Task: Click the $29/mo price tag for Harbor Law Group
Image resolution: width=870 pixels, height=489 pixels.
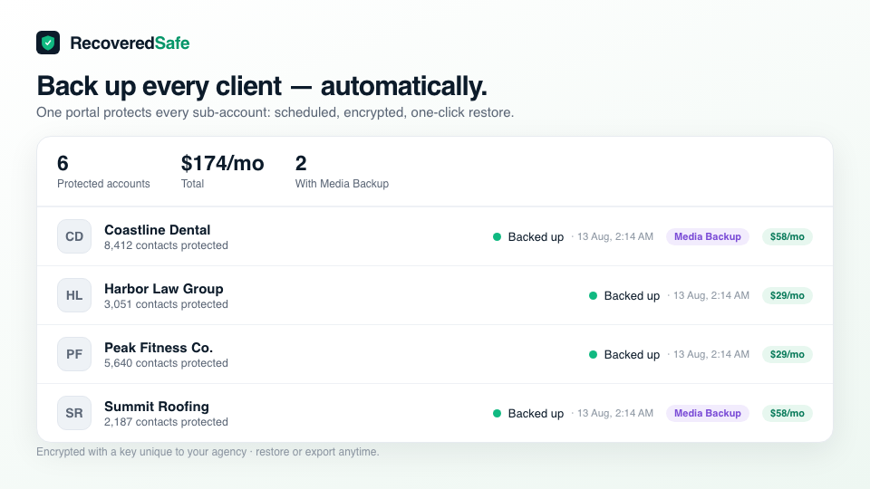Action: pos(788,295)
